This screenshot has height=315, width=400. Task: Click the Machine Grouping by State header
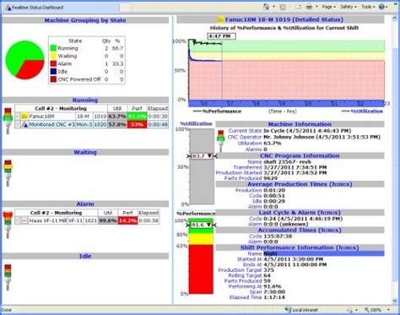tap(85, 20)
